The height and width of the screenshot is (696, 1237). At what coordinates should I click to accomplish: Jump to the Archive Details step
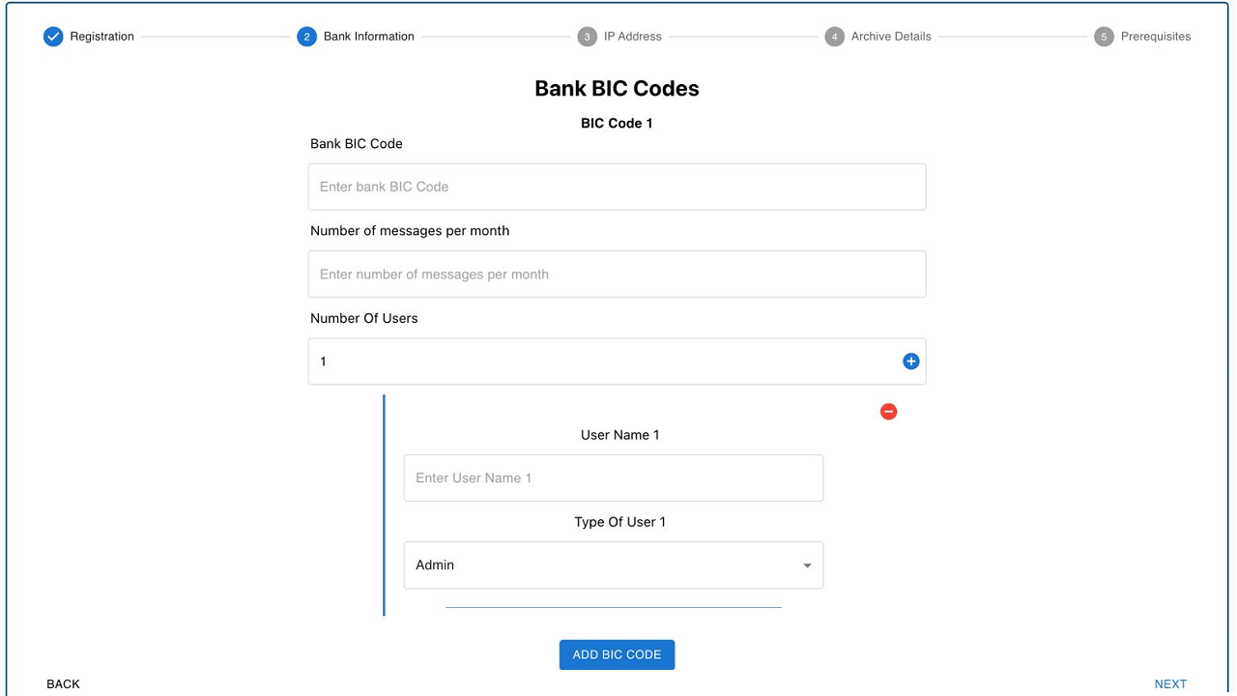(x=891, y=37)
